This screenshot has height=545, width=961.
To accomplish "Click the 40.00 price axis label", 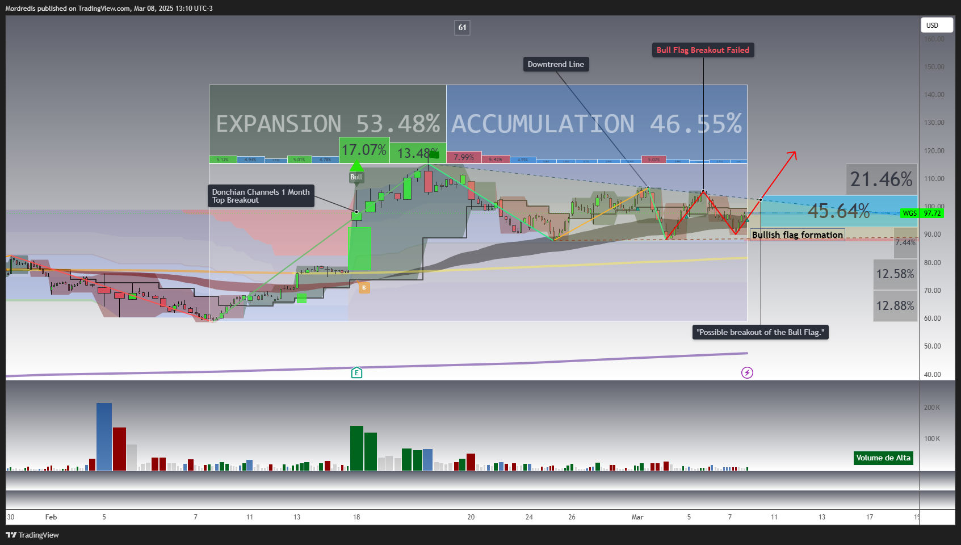I will 933,375.
